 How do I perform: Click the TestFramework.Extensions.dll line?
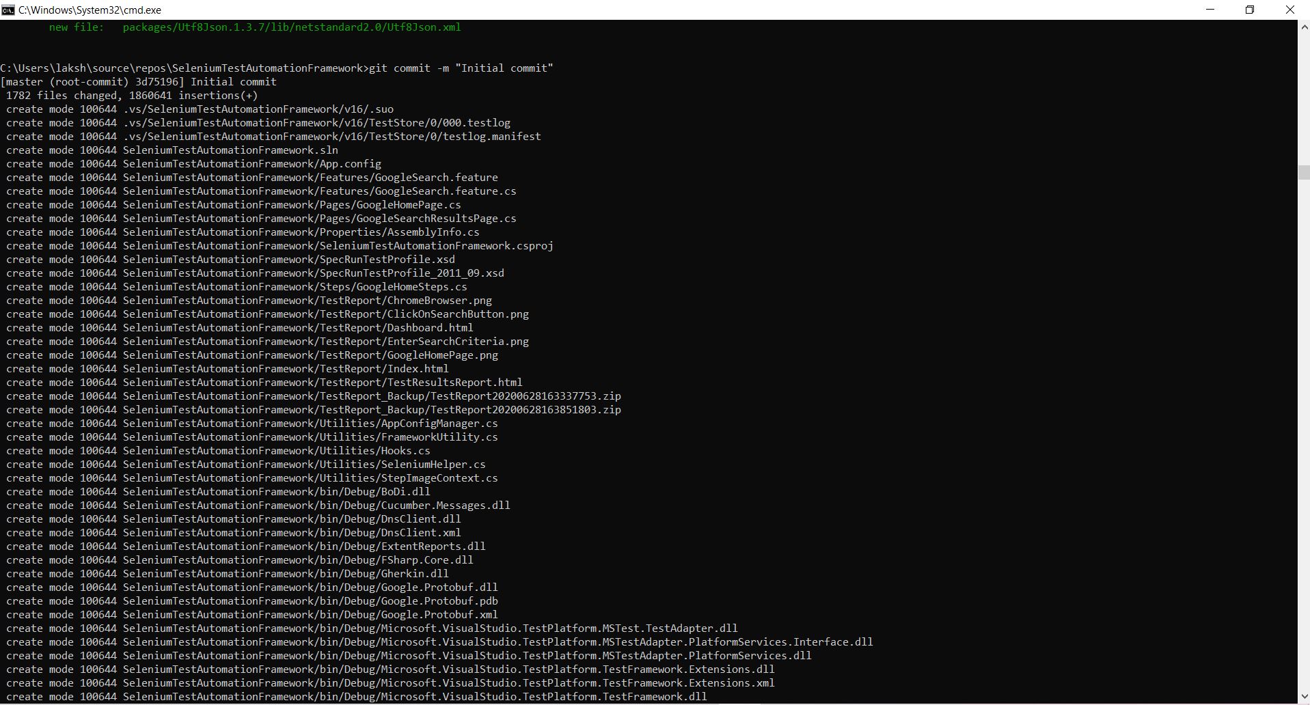click(391, 669)
